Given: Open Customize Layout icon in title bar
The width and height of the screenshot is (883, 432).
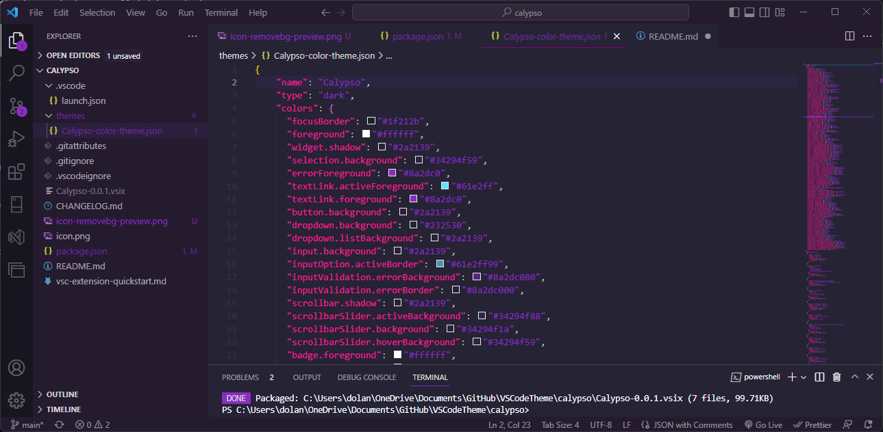Looking at the screenshot, I should pyautogui.click(x=781, y=12).
